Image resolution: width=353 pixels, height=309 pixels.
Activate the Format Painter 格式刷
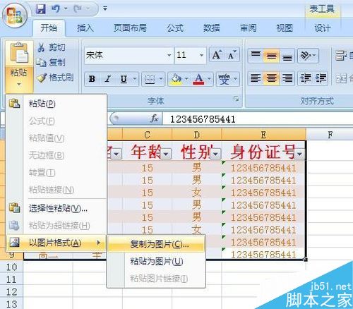click(x=55, y=78)
